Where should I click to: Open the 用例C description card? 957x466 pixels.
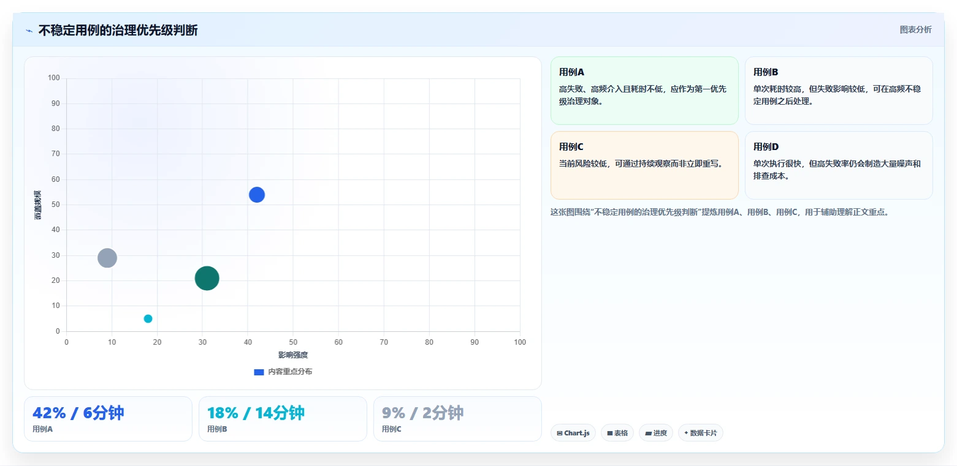[644, 165]
